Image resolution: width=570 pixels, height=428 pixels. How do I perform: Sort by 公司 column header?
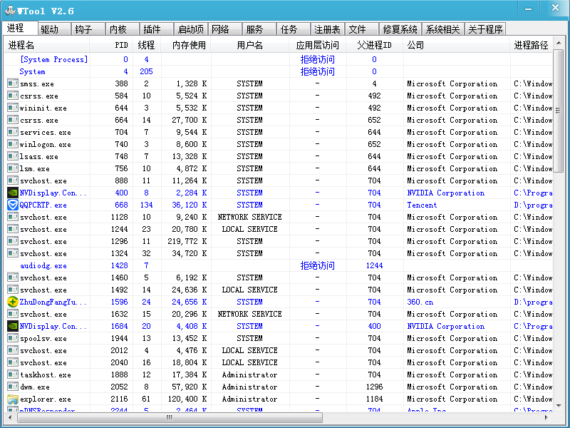pyautogui.click(x=456, y=46)
